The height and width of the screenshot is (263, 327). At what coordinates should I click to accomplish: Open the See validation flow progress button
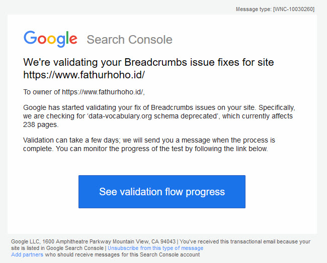click(162, 192)
